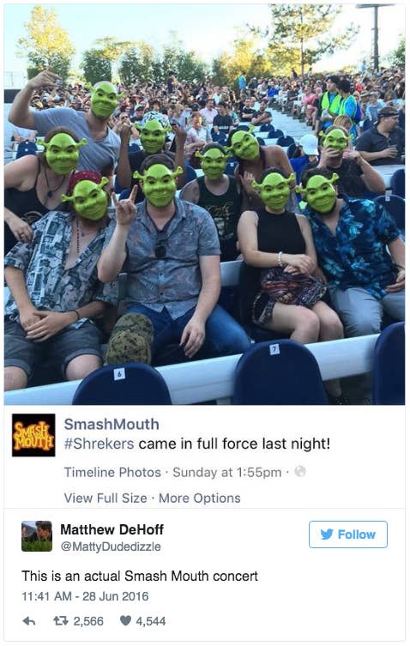Click the reply arrow icon under the tweet

(28, 621)
